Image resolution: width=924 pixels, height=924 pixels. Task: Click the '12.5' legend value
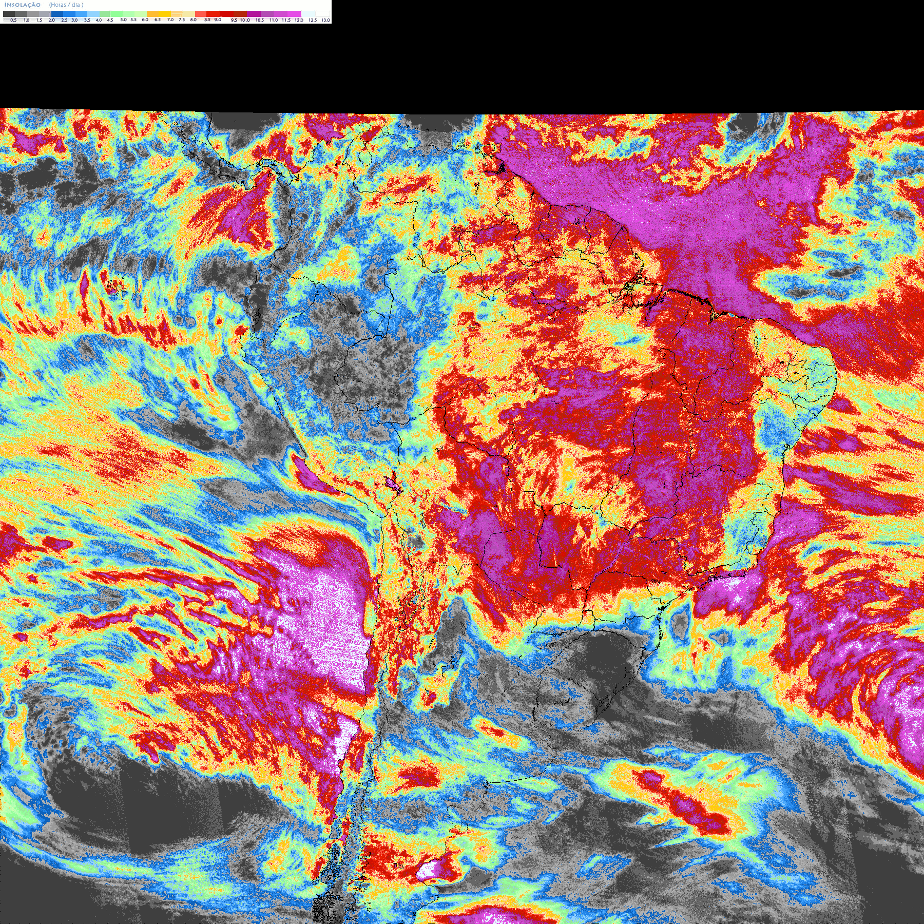pos(313,20)
